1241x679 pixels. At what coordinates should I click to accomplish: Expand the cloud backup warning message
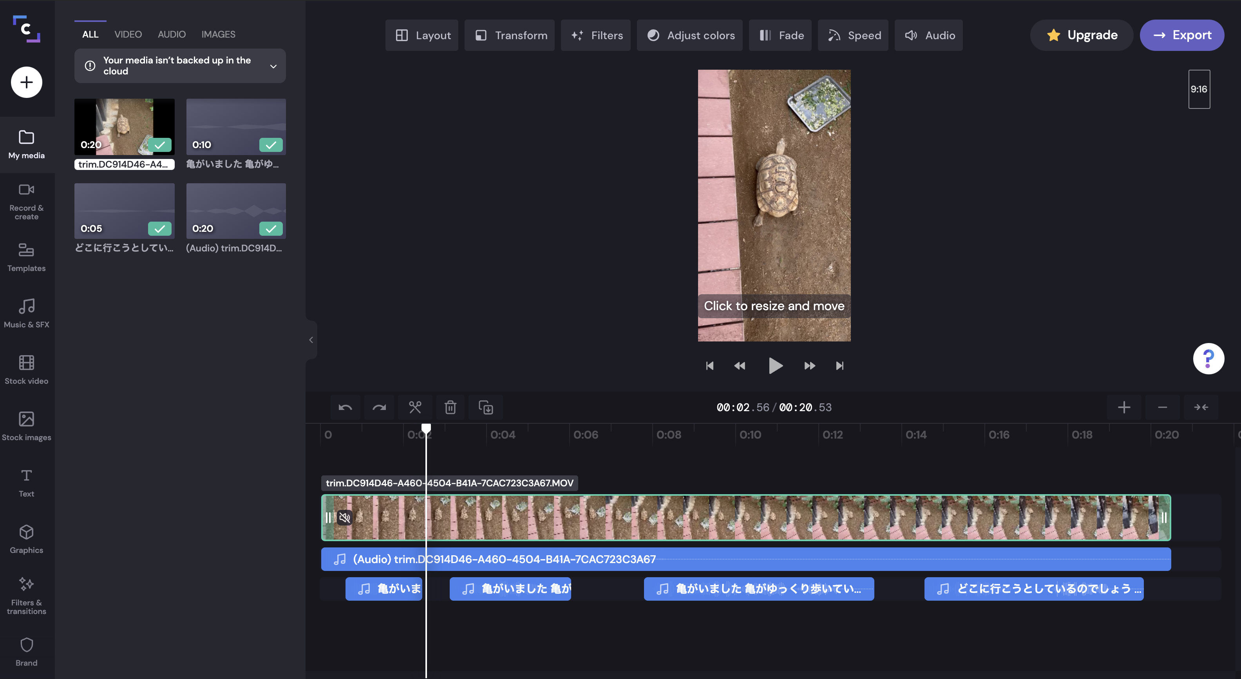pos(273,66)
